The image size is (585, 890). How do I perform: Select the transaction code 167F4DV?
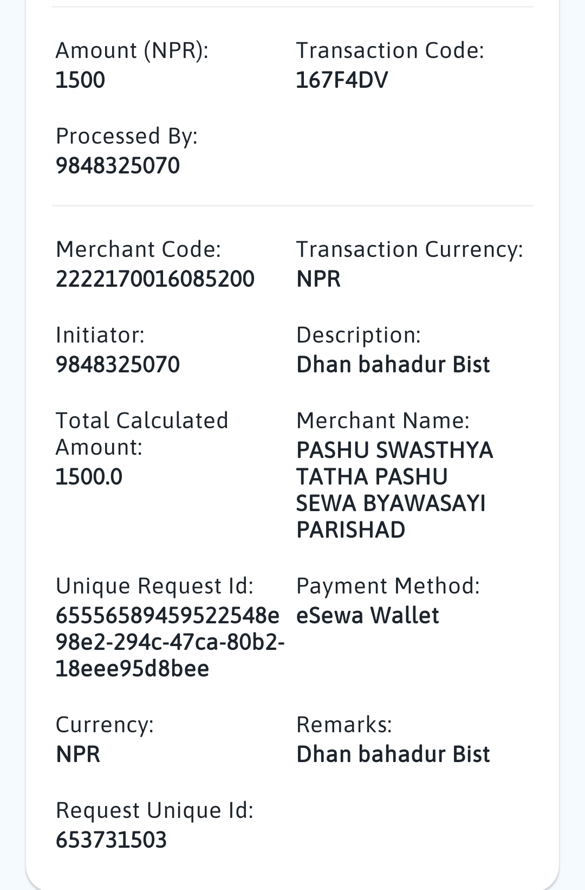coord(342,80)
